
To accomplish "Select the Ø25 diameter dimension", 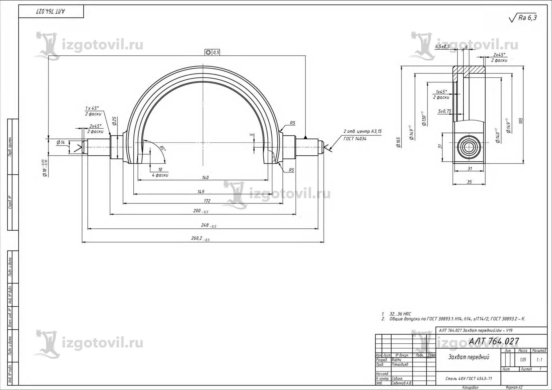I will tap(114, 121).
